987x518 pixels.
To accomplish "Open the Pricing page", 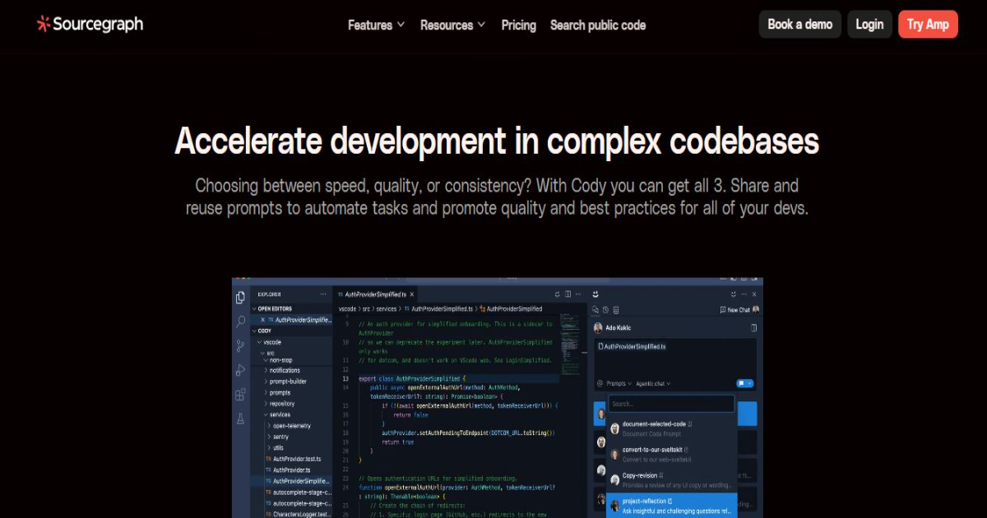I will point(519,25).
